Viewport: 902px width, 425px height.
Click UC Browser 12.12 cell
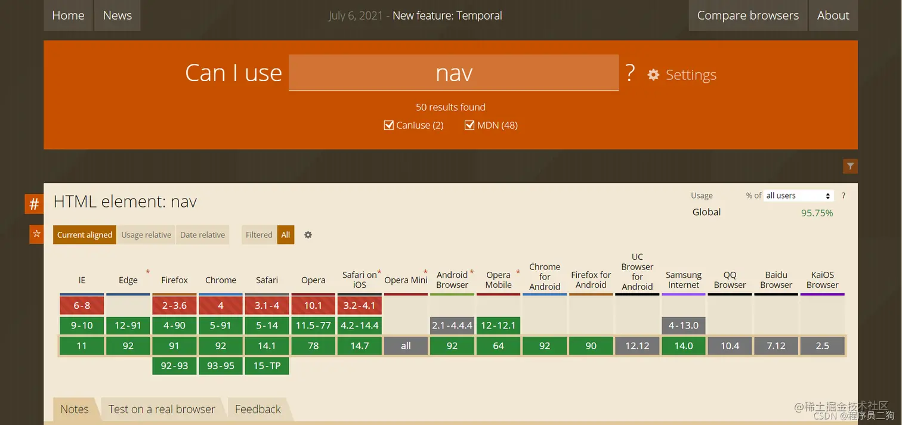pos(637,346)
